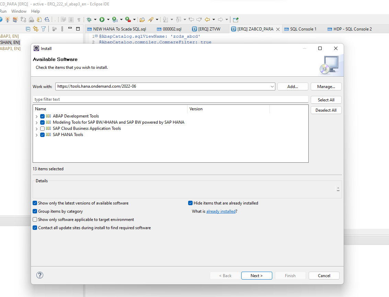This screenshot has height=297, width=389.
Task: Click Link with Editor arrows icon
Action: click(35, 29)
